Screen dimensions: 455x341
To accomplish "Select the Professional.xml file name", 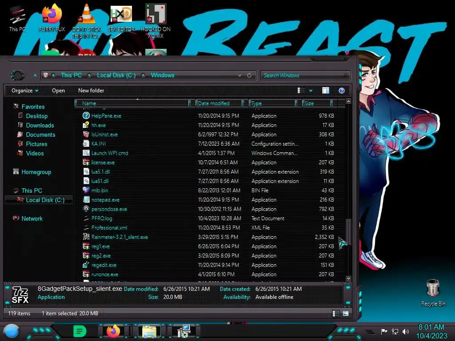I will 109,228.
